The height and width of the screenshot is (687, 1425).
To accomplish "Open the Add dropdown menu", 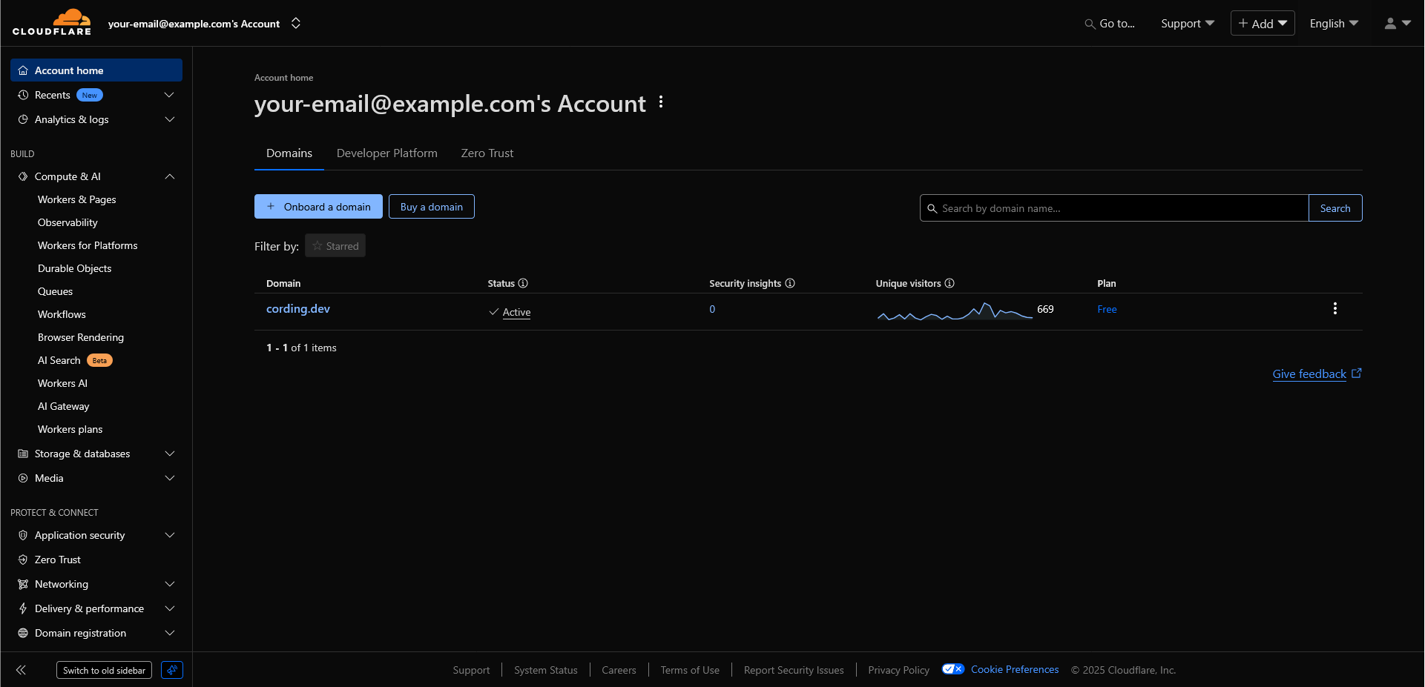I will pyautogui.click(x=1263, y=23).
